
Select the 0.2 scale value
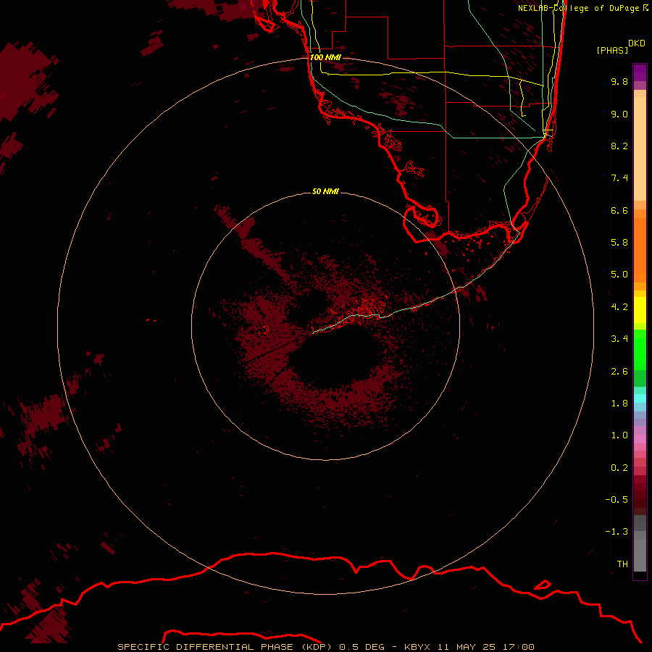619,468
